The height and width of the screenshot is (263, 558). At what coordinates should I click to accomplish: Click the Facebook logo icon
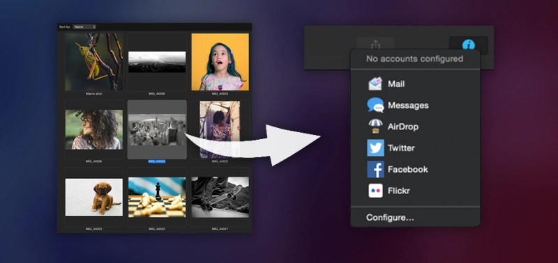click(x=375, y=169)
